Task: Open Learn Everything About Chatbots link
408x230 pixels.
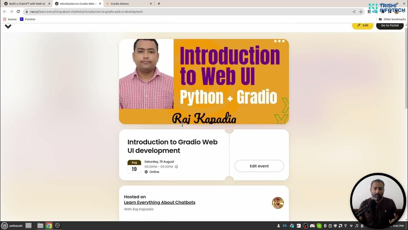Action: click(160, 202)
